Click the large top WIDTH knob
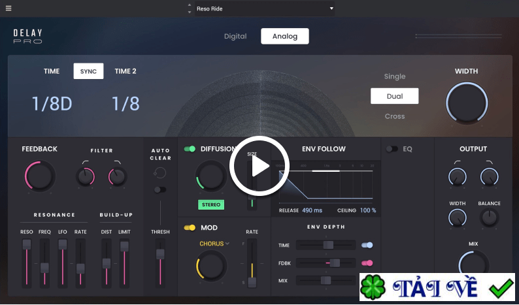 [467, 103]
